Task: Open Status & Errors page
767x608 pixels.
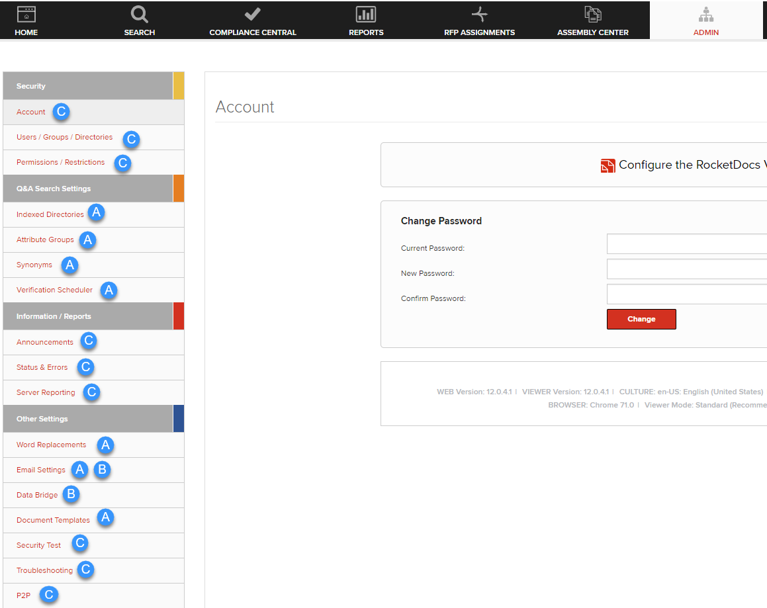Action: [x=42, y=367]
